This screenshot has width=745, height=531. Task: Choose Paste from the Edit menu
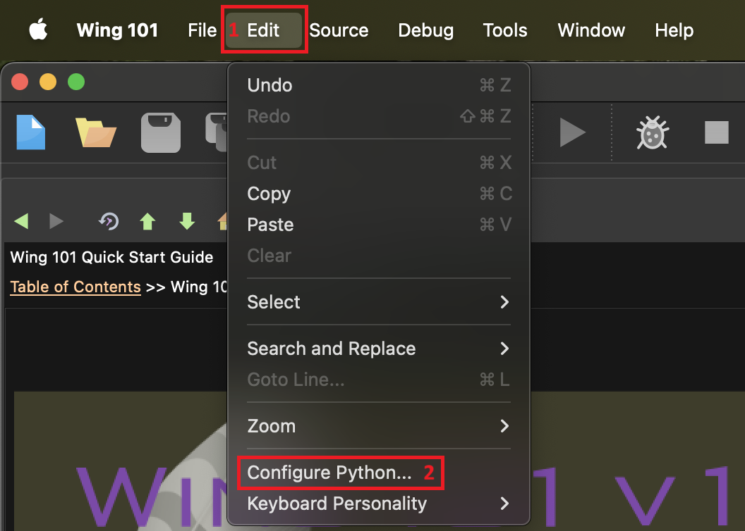coord(379,224)
